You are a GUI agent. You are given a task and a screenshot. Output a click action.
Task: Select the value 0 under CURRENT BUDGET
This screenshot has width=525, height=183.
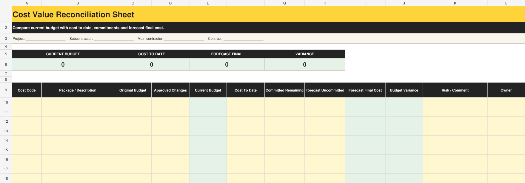pos(63,64)
